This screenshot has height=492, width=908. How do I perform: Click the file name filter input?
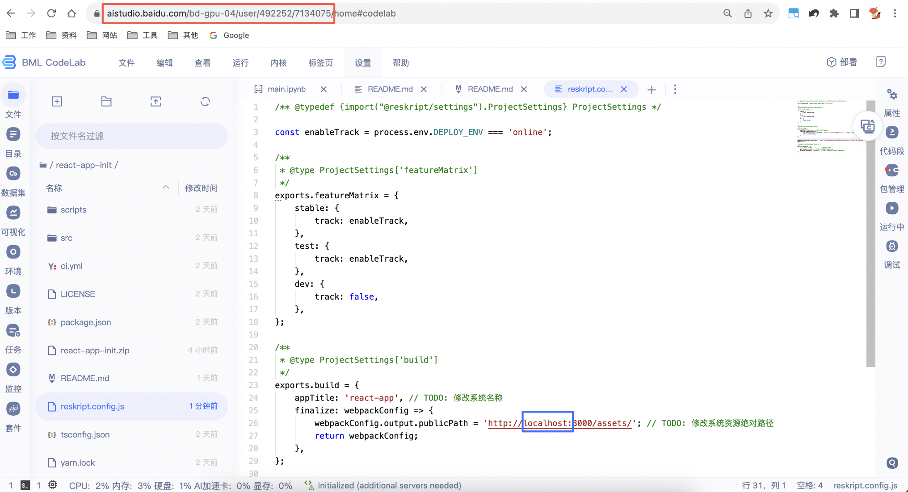coord(132,136)
